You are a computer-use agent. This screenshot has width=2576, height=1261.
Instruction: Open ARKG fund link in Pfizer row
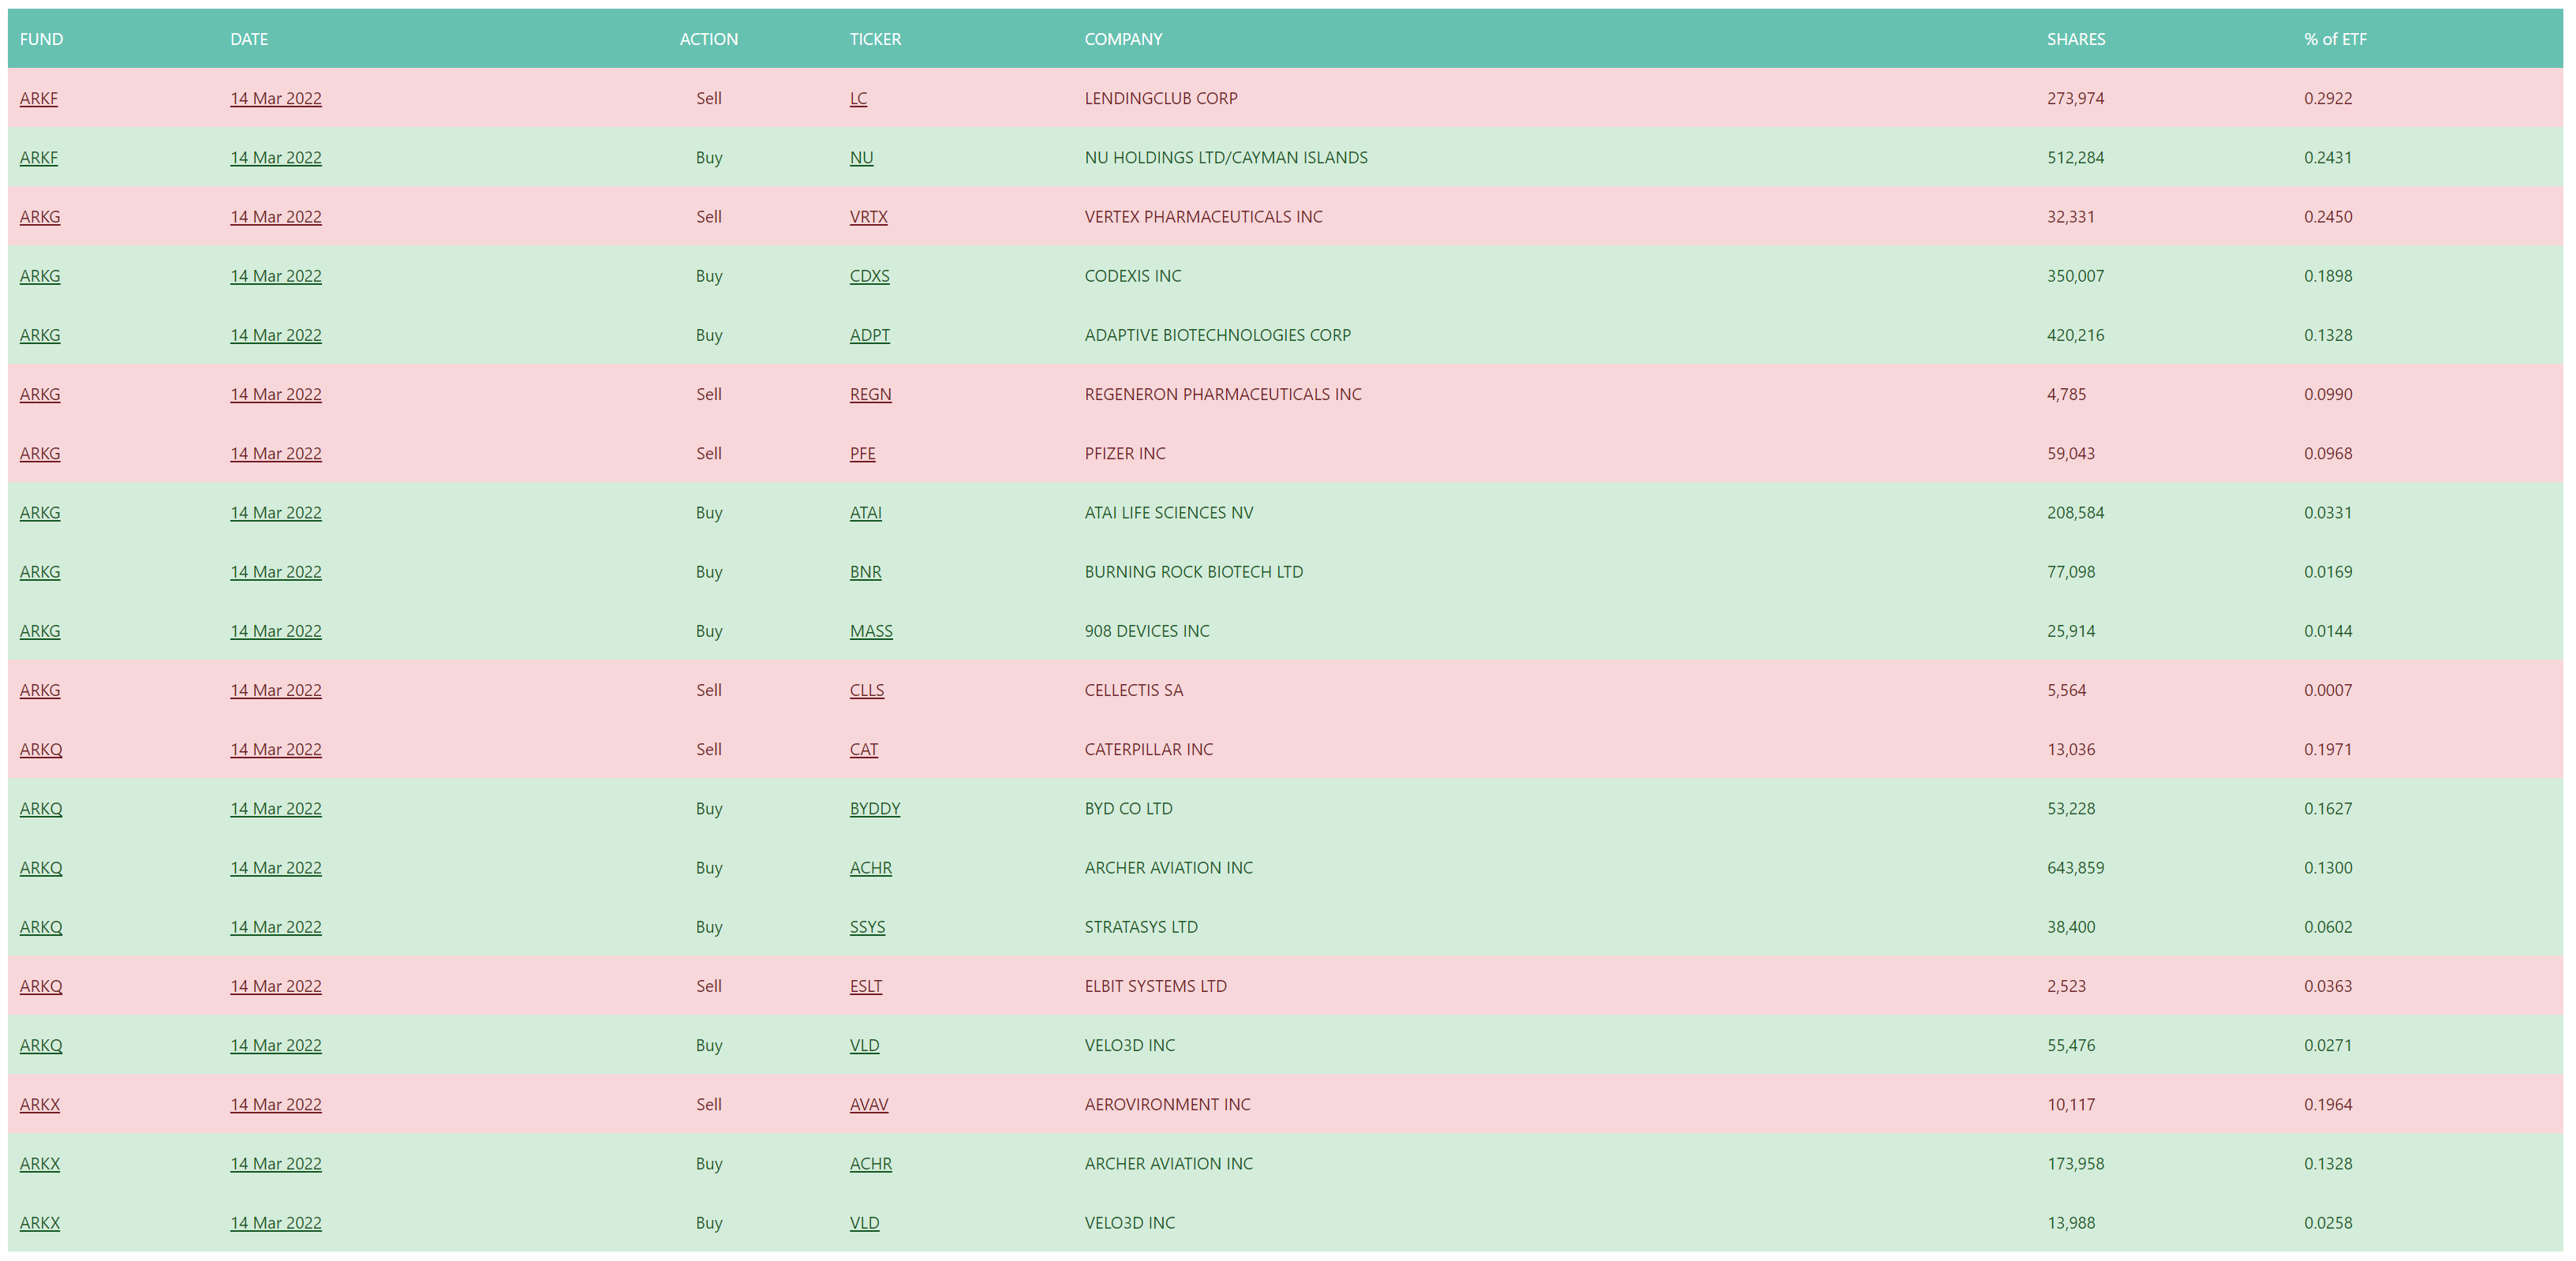(40, 453)
